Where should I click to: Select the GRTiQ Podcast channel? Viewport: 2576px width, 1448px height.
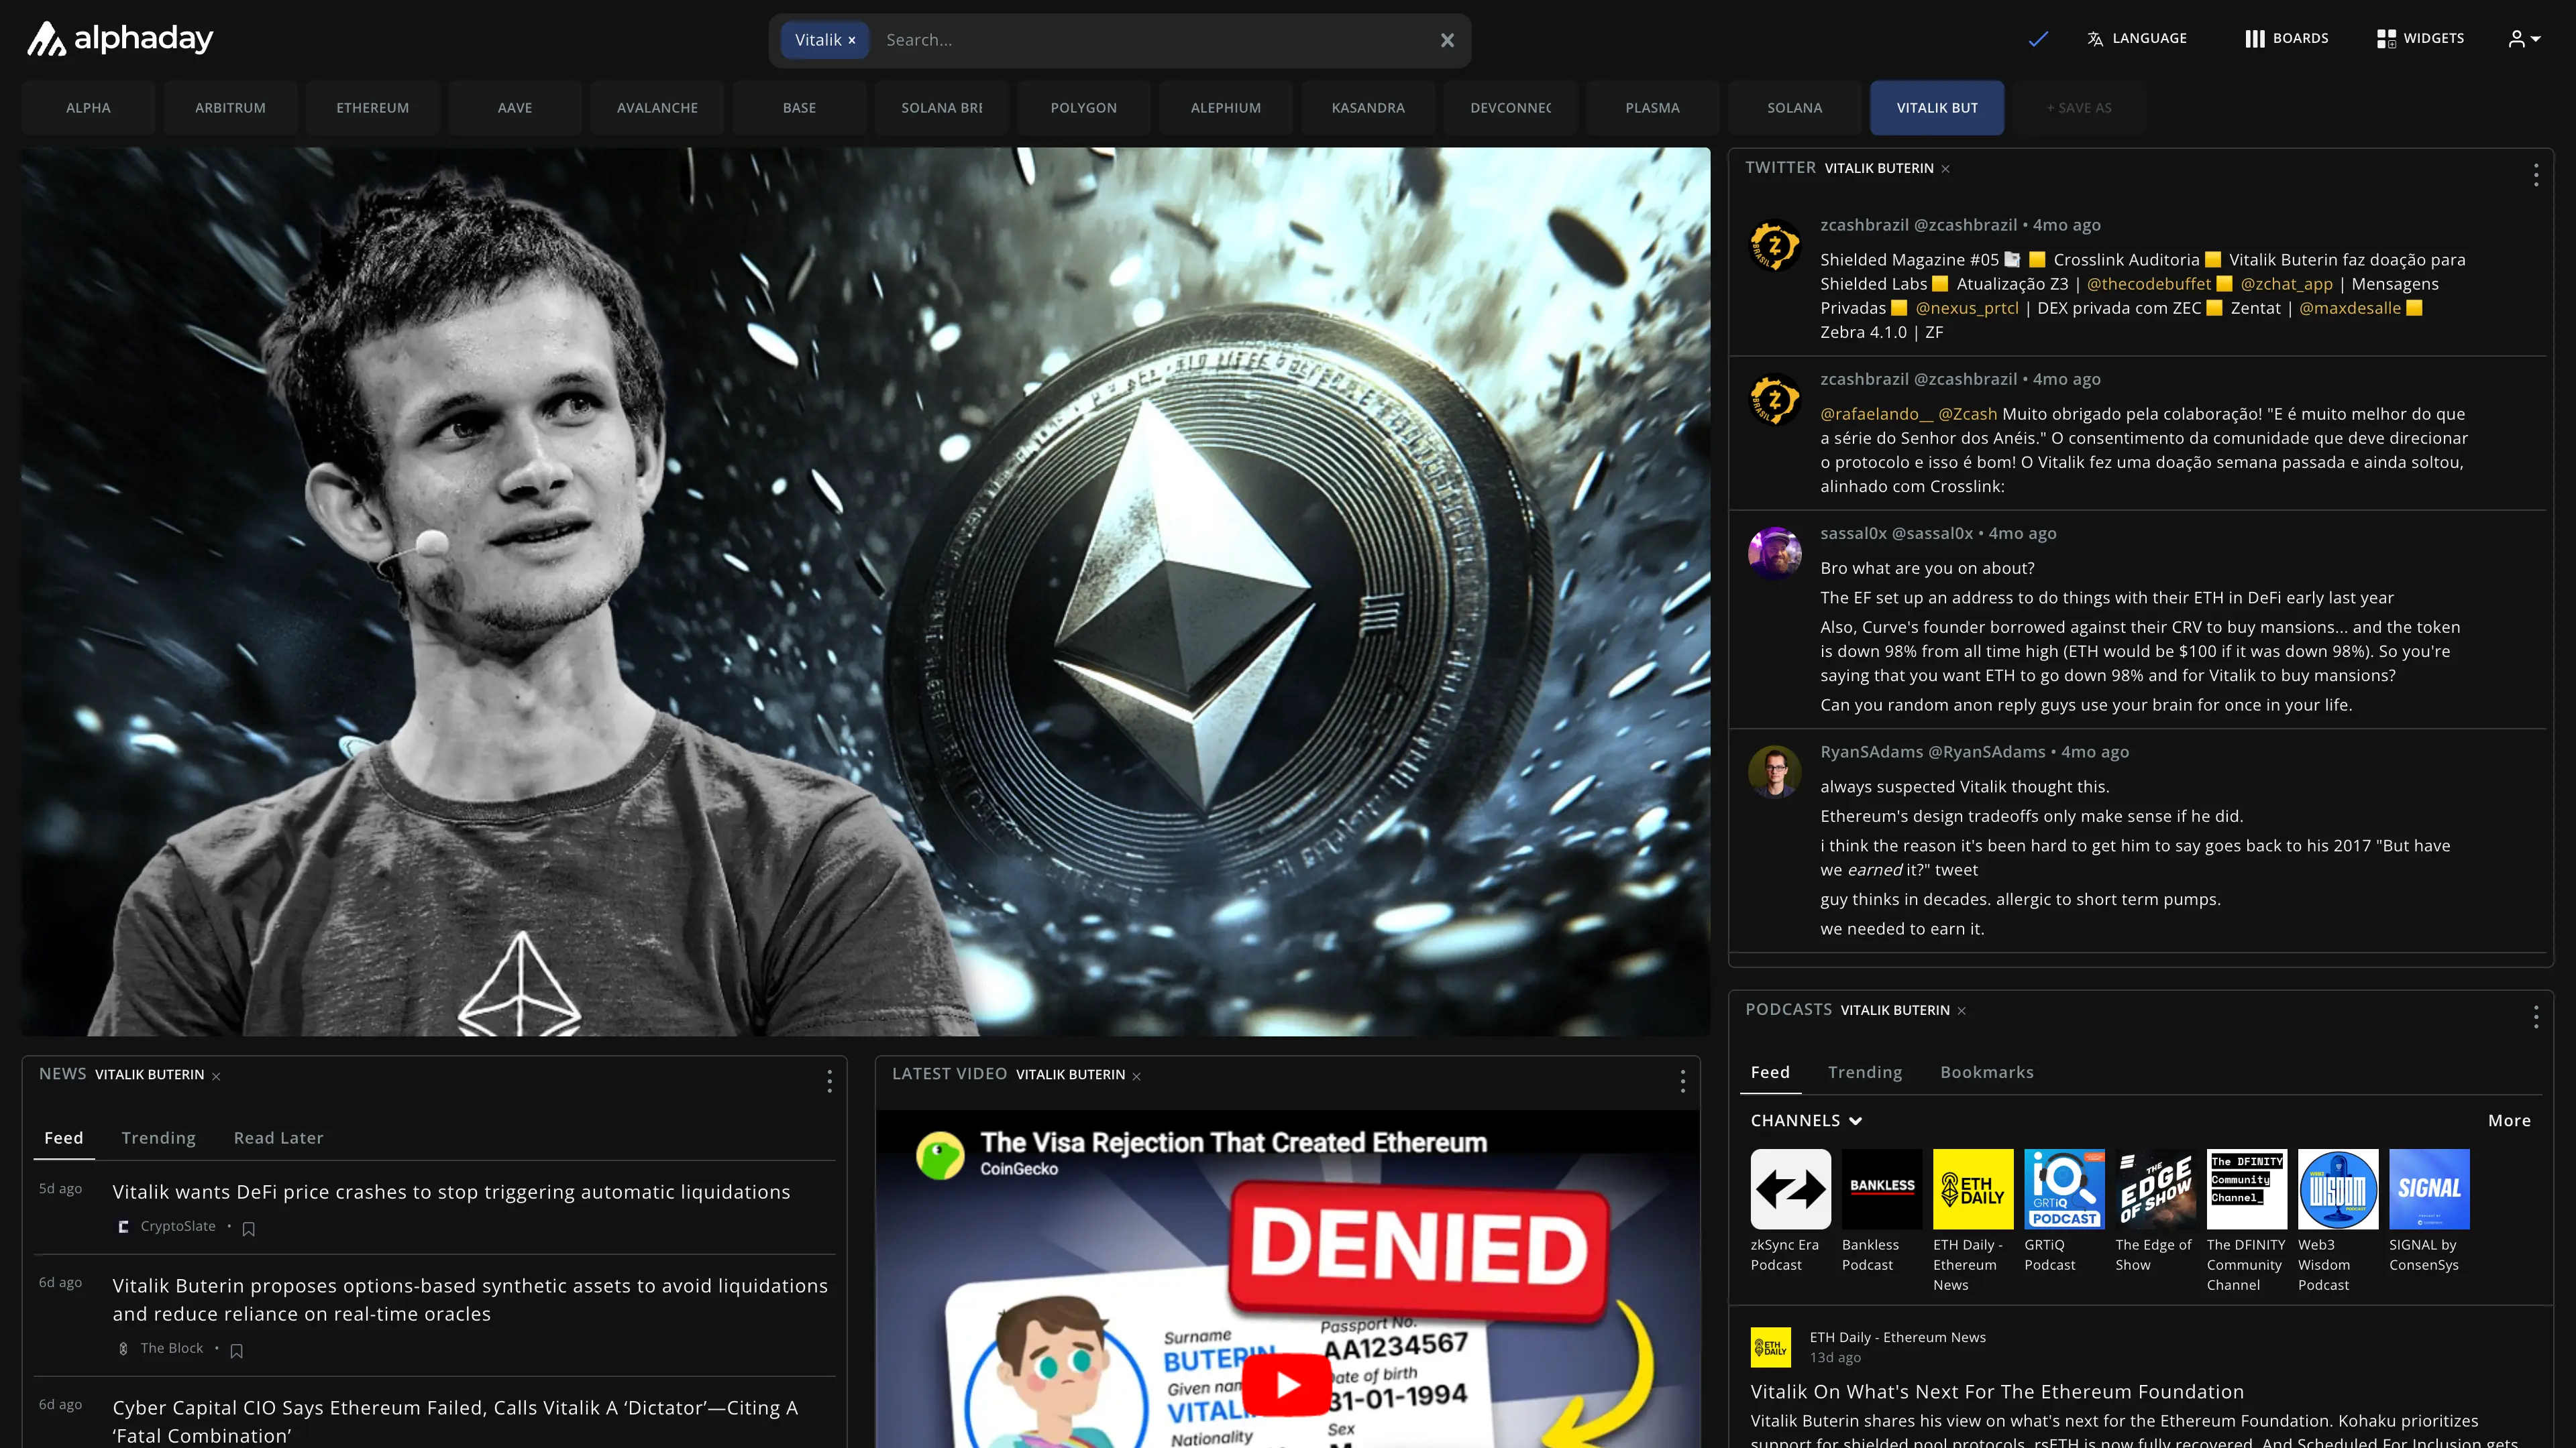coord(2064,1189)
